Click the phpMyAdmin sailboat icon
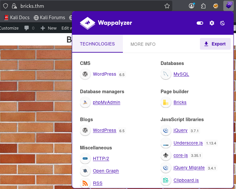 click(x=85, y=103)
